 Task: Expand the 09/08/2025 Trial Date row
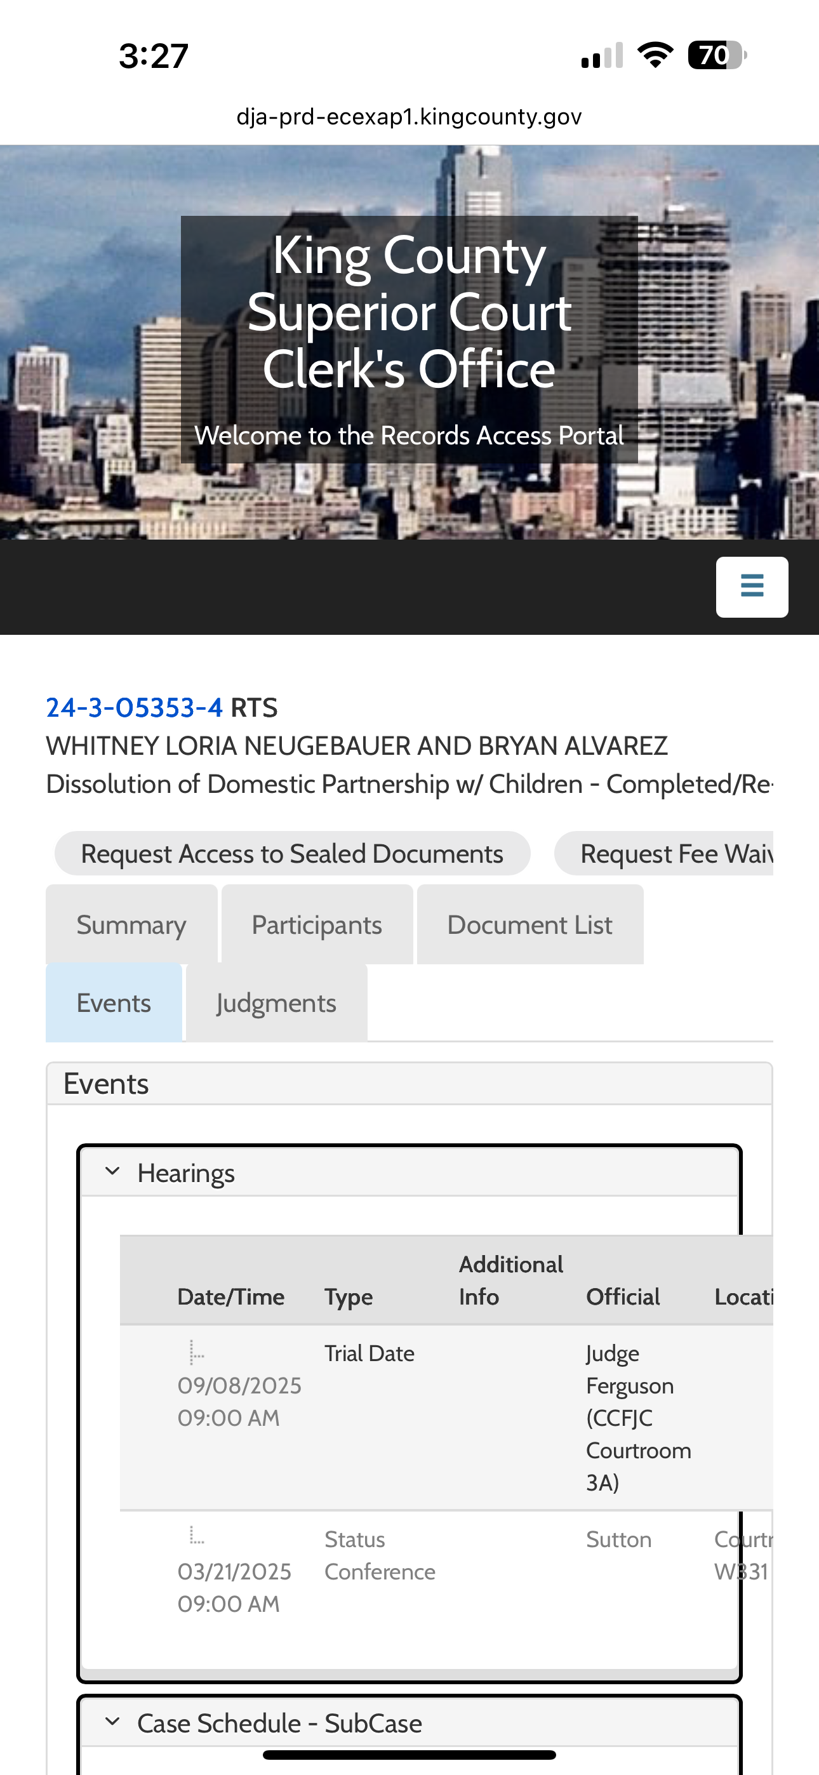(x=196, y=1353)
